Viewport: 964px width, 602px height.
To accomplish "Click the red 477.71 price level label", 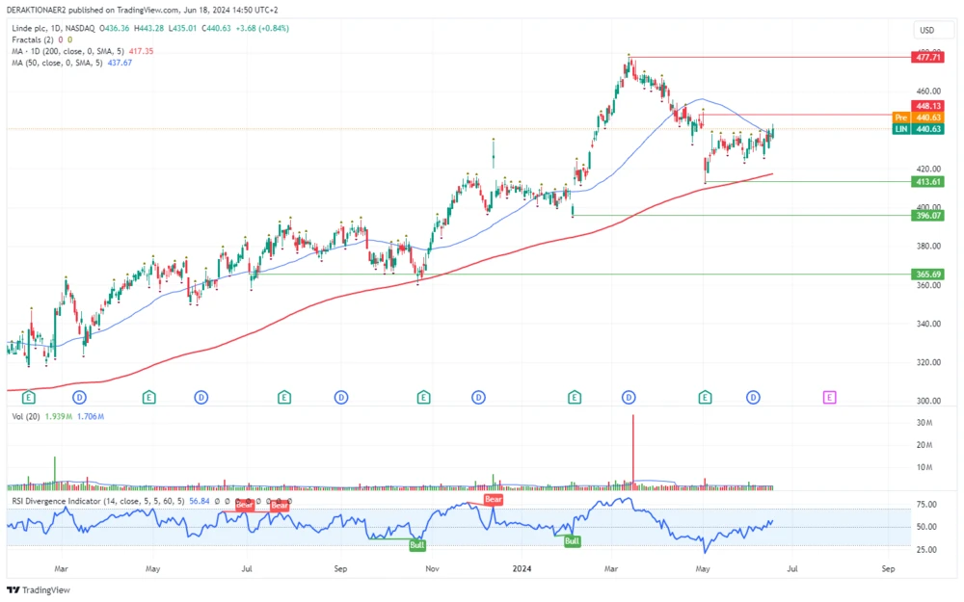I will pyautogui.click(x=928, y=58).
